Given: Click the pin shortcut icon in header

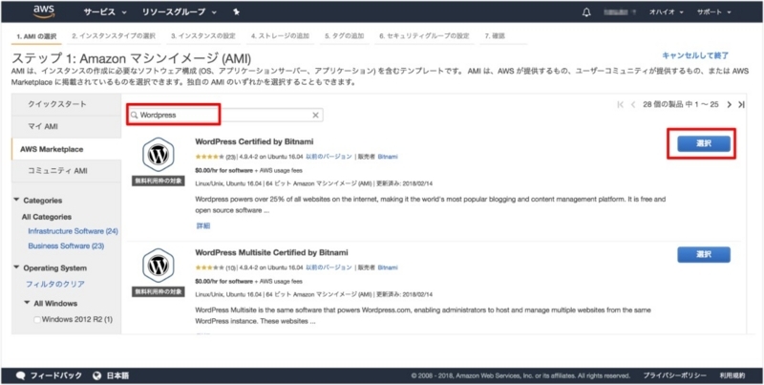Looking at the screenshot, I should 236,12.
